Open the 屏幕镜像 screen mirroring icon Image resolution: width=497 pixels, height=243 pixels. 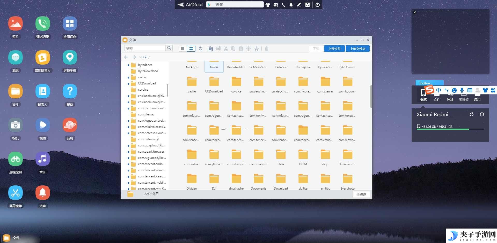[x=16, y=193]
